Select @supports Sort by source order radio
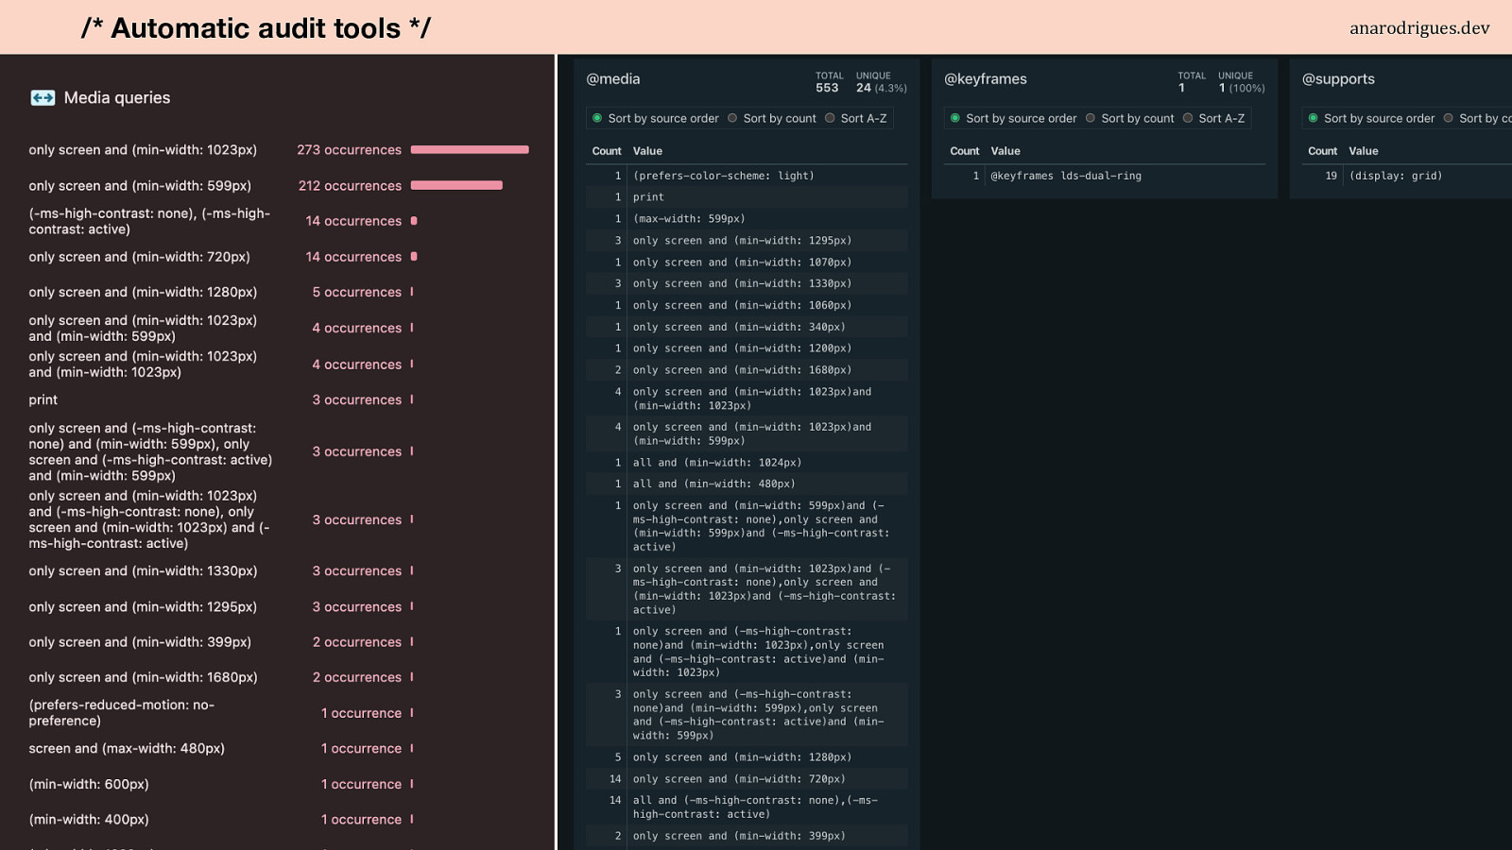 (1314, 118)
